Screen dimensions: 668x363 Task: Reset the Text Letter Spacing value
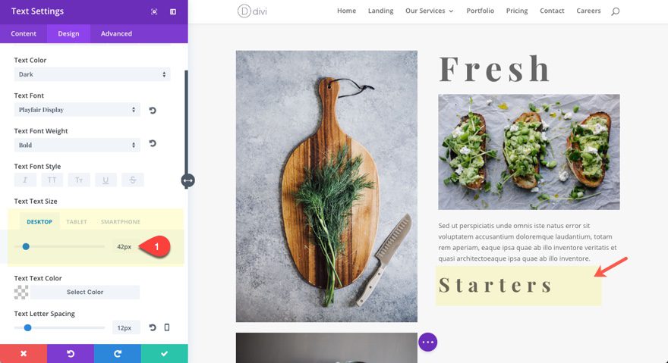point(153,327)
